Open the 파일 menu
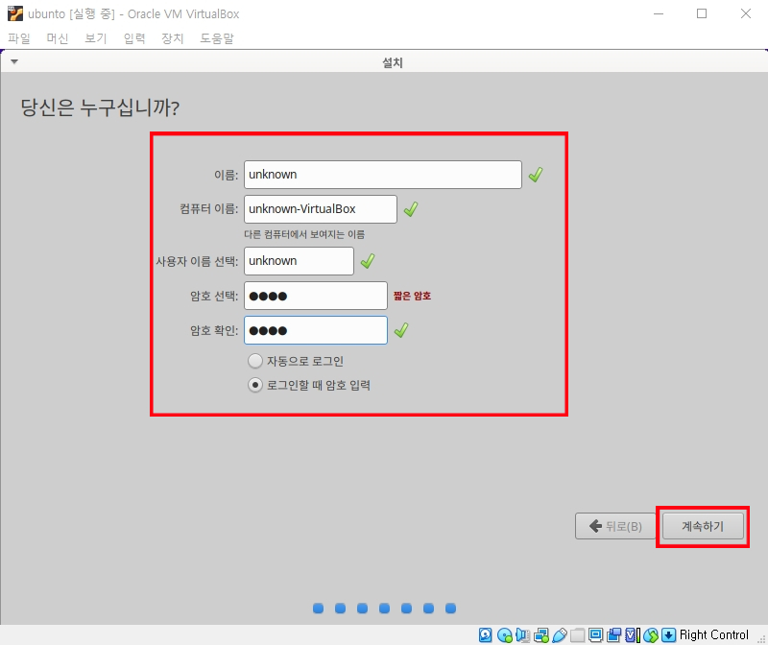The height and width of the screenshot is (645, 768). [19, 38]
